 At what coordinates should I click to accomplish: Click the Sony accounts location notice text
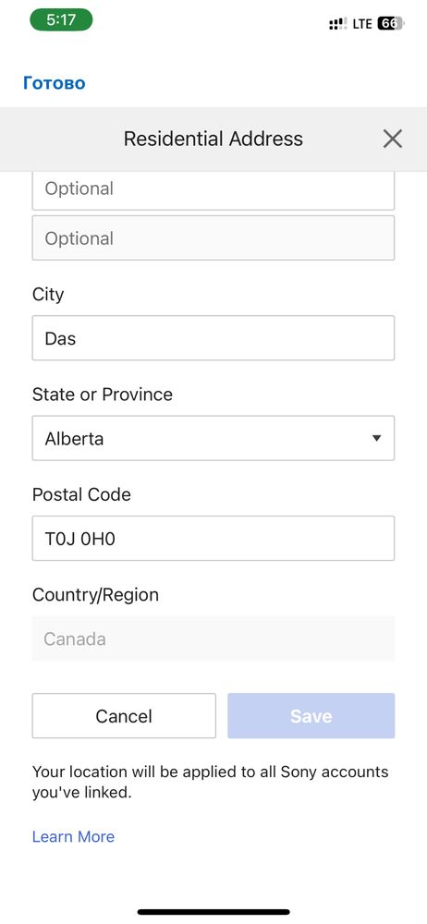tap(211, 782)
